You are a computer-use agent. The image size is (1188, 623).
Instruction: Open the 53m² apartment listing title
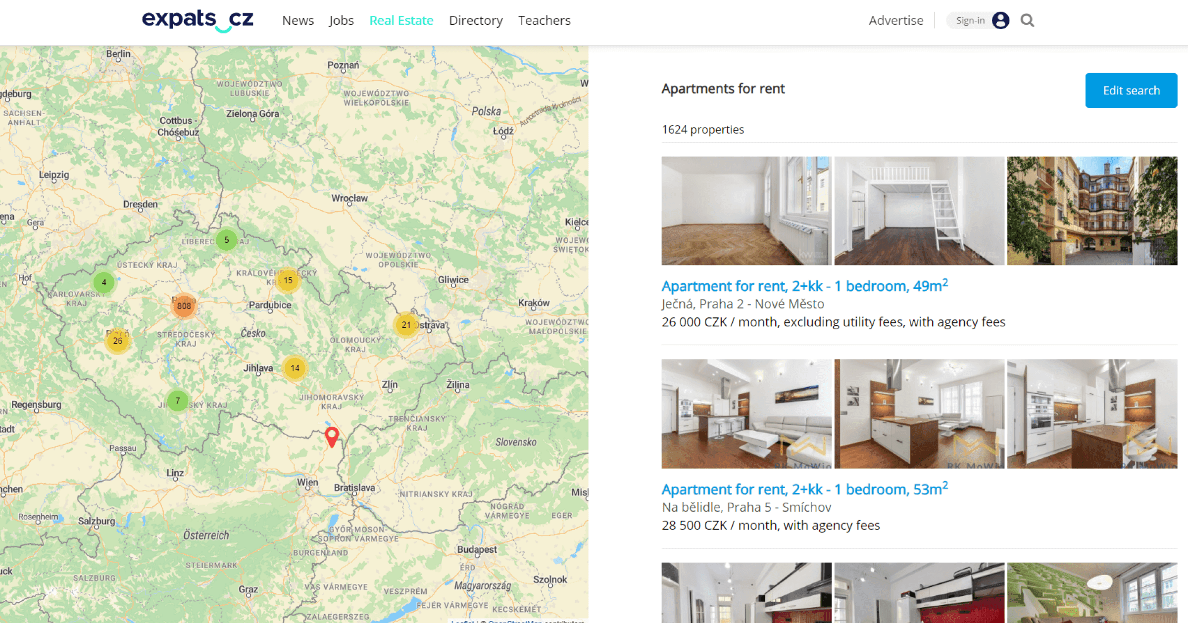(x=805, y=489)
